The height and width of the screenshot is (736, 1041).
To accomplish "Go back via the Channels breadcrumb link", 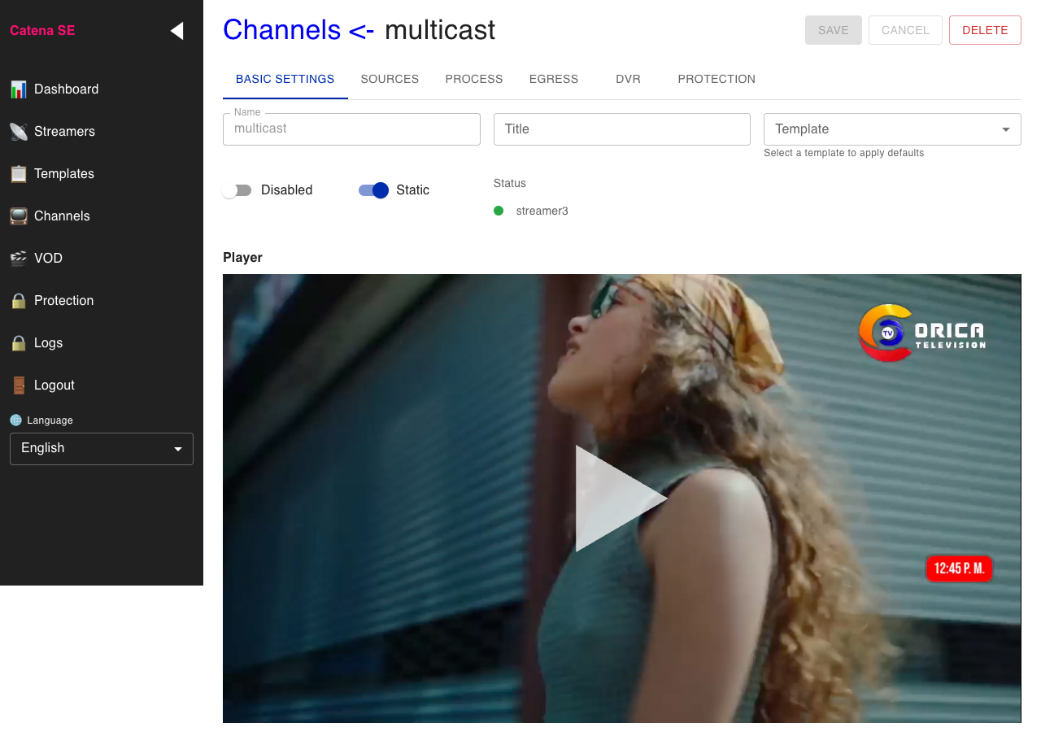I will 281,30.
